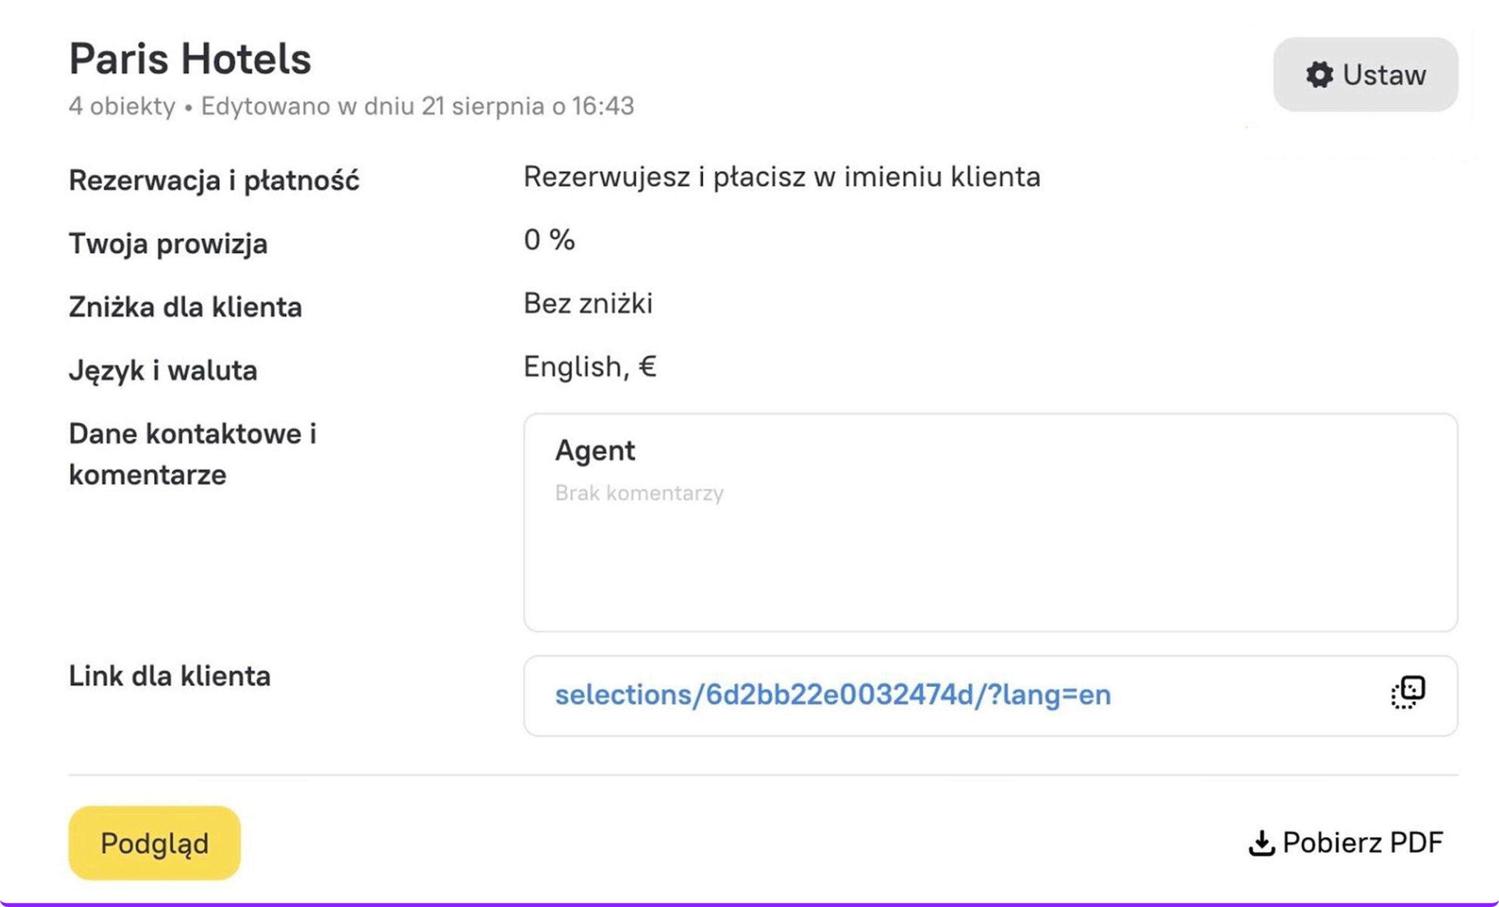Click the Bez zniżki discount value
Viewport: 1499px width, 907px height.
(x=588, y=303)
